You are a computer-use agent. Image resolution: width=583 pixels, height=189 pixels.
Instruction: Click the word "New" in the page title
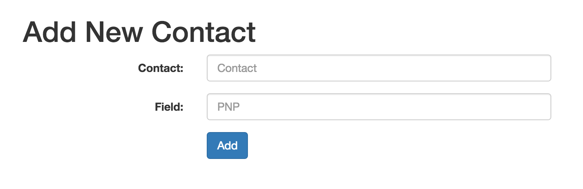(x=114, y=32)
